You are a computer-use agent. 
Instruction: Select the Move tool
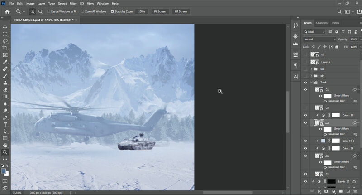pyautogui.click(x=5, y=27)
